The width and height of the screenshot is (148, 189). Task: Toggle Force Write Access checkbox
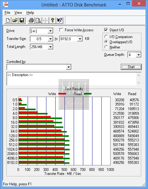61,30
